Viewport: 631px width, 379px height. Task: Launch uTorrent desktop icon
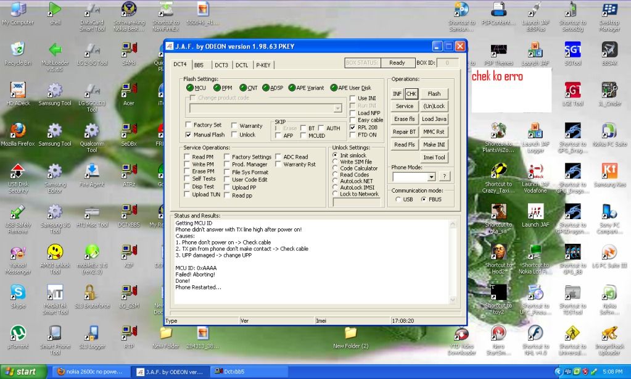pyautogui.click(x=18, y=337)
